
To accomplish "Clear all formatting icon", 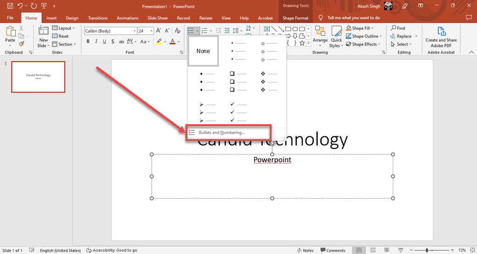I will point(177,31).
